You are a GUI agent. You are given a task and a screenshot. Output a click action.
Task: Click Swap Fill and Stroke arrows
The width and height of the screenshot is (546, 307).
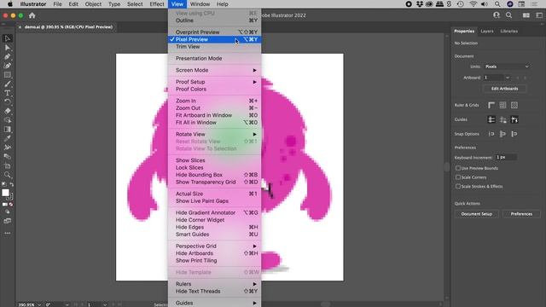[x=11, y=184]
